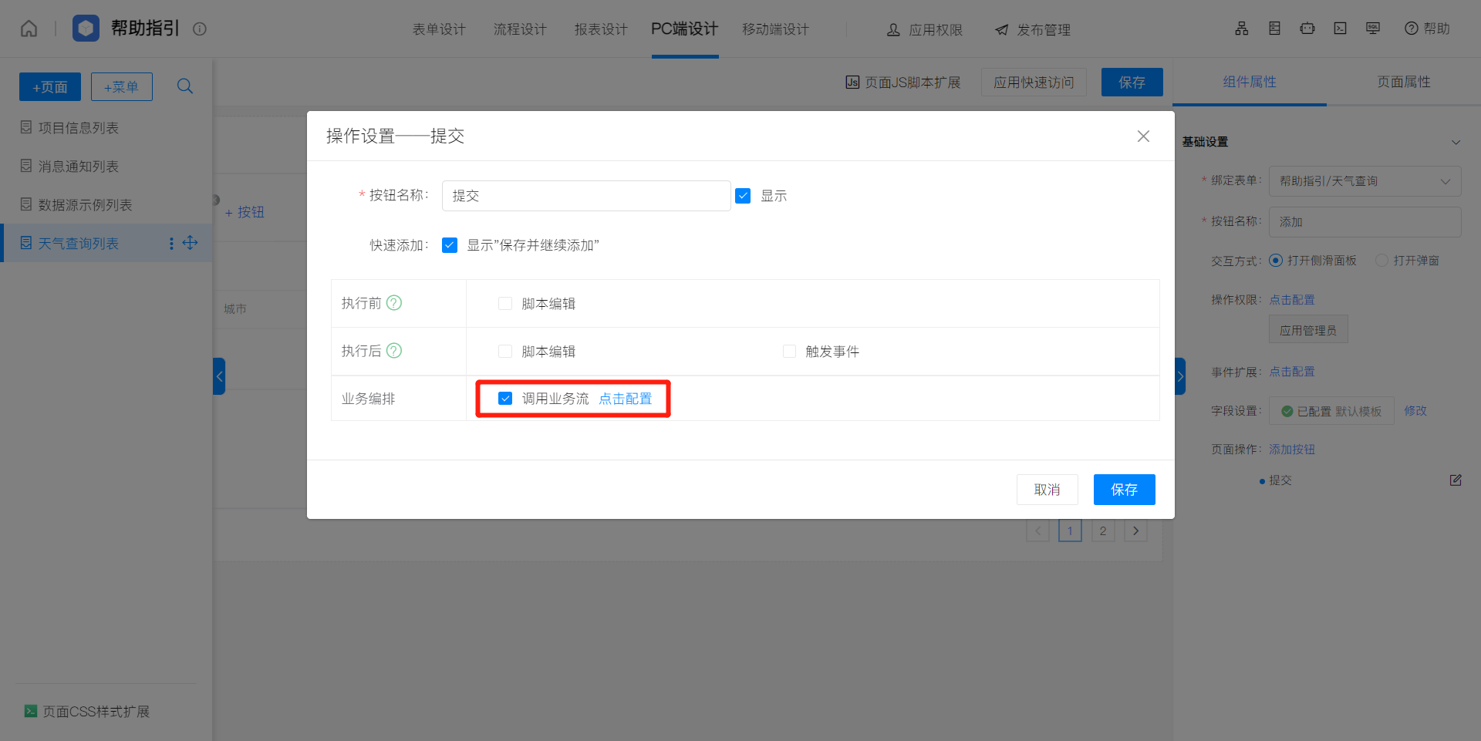The image size is (1481, 741).
Task: Go to home via house icon
Action: pyautogui.click(x=29, y=29)
